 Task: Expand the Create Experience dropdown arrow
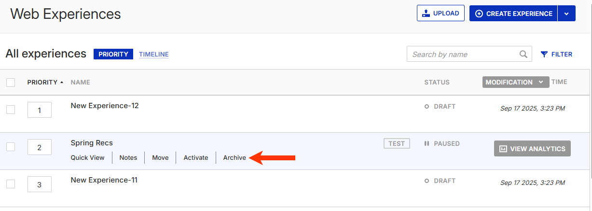click(x=566, y=14)
